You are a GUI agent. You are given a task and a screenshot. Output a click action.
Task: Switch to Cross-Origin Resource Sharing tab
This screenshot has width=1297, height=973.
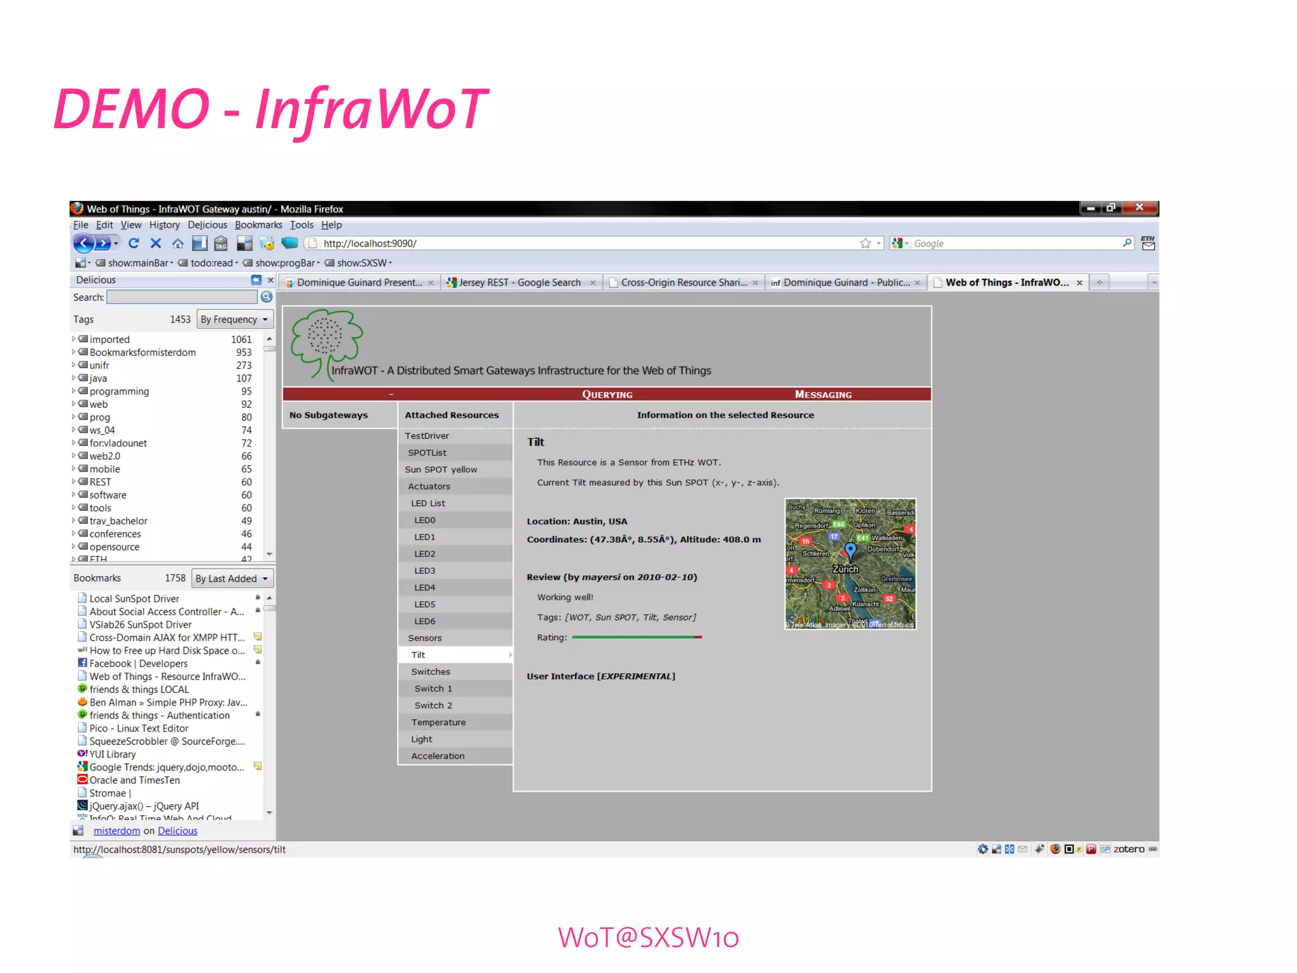tap(683, 283)
